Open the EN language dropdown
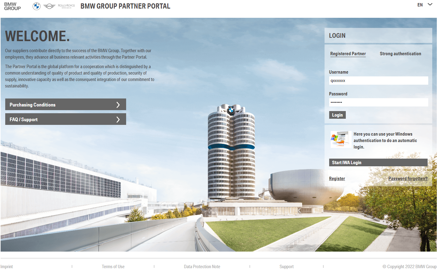Screen dimensions: 439x270 (420, 5)
